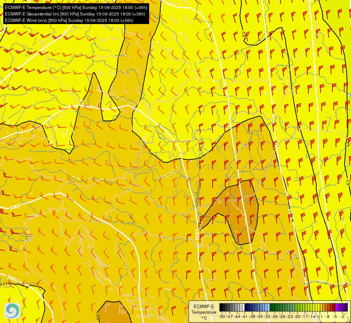Click the -20 legend scale value
The width and height of the screenshot is (351, 323).
(298, 317)
